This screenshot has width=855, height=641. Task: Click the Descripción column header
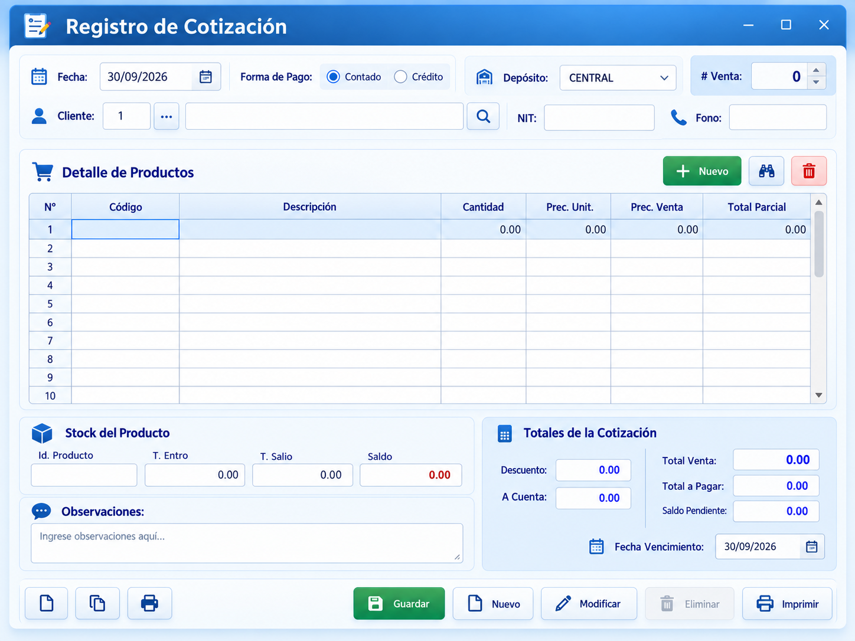[x=310, y=207]
